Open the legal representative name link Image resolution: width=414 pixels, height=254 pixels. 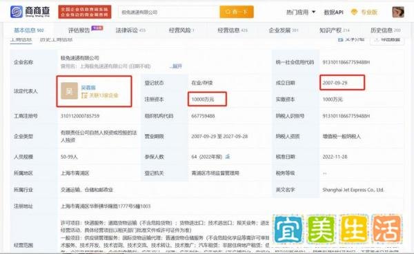tap(88, 88)
